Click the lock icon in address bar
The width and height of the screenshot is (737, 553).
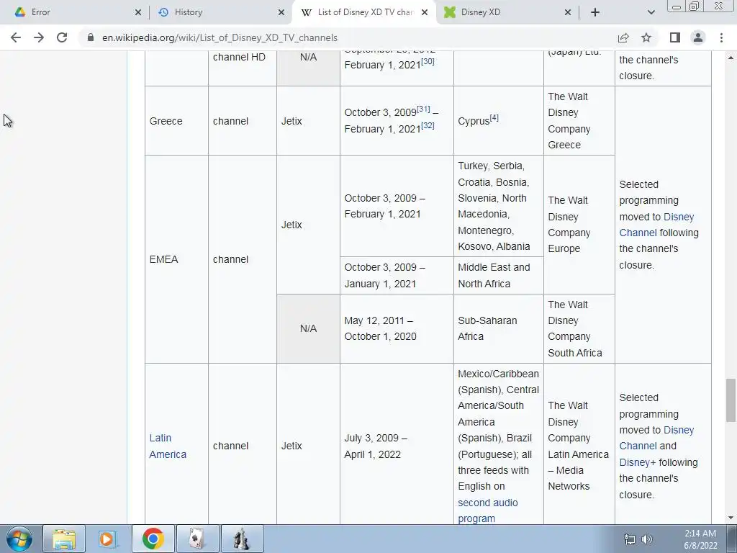click(x=91, y=37)
